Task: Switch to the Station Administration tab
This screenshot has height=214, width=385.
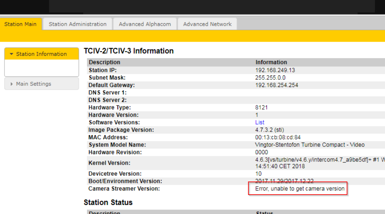Action: (78, 24)
